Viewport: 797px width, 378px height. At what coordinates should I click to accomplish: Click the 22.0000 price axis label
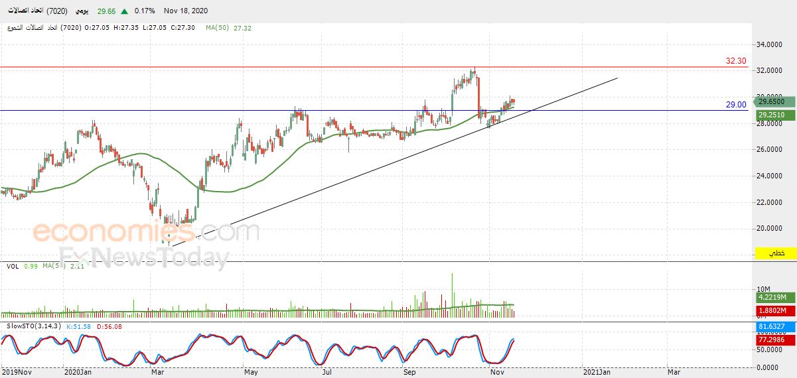(770, 202)
